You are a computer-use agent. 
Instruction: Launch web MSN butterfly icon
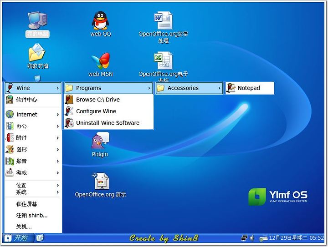[x=100, y=61]
